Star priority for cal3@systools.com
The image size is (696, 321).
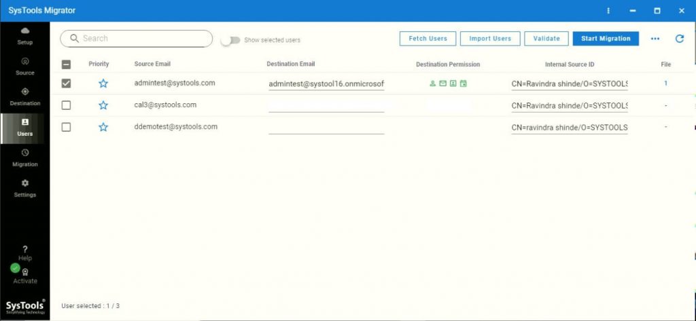103,105
